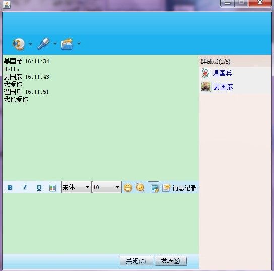Close the chat window with X
Screen dimensions: 274x271
[x=260, y=3]
